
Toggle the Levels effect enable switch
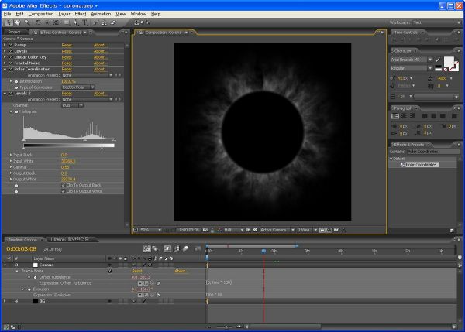coord(11,51)
